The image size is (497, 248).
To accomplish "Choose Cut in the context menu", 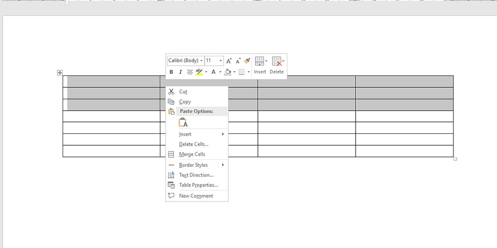I will pos(183,91).
